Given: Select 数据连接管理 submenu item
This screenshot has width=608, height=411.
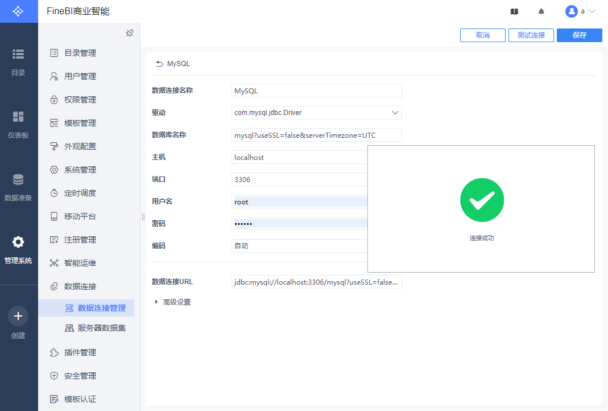Looking at the screenshot, I should point(86,308).
